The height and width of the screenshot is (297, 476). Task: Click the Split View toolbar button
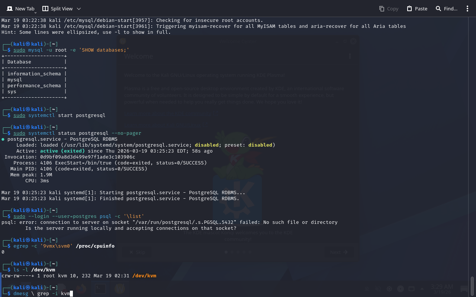[x=58, y=9]
